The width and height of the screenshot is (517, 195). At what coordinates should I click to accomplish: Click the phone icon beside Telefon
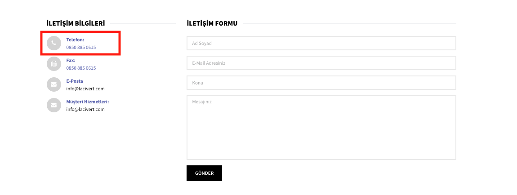(x=54, y=43)
